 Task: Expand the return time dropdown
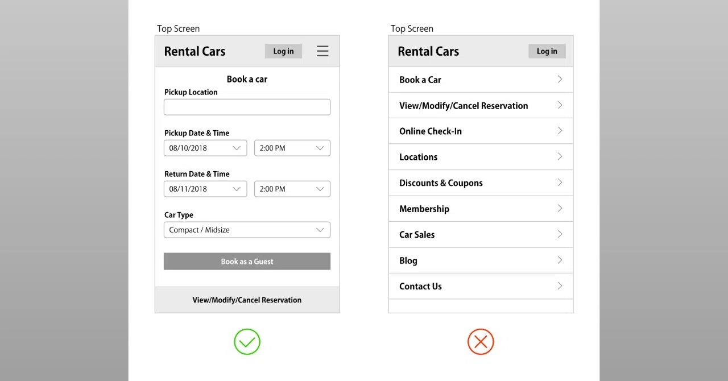point(292,189)
